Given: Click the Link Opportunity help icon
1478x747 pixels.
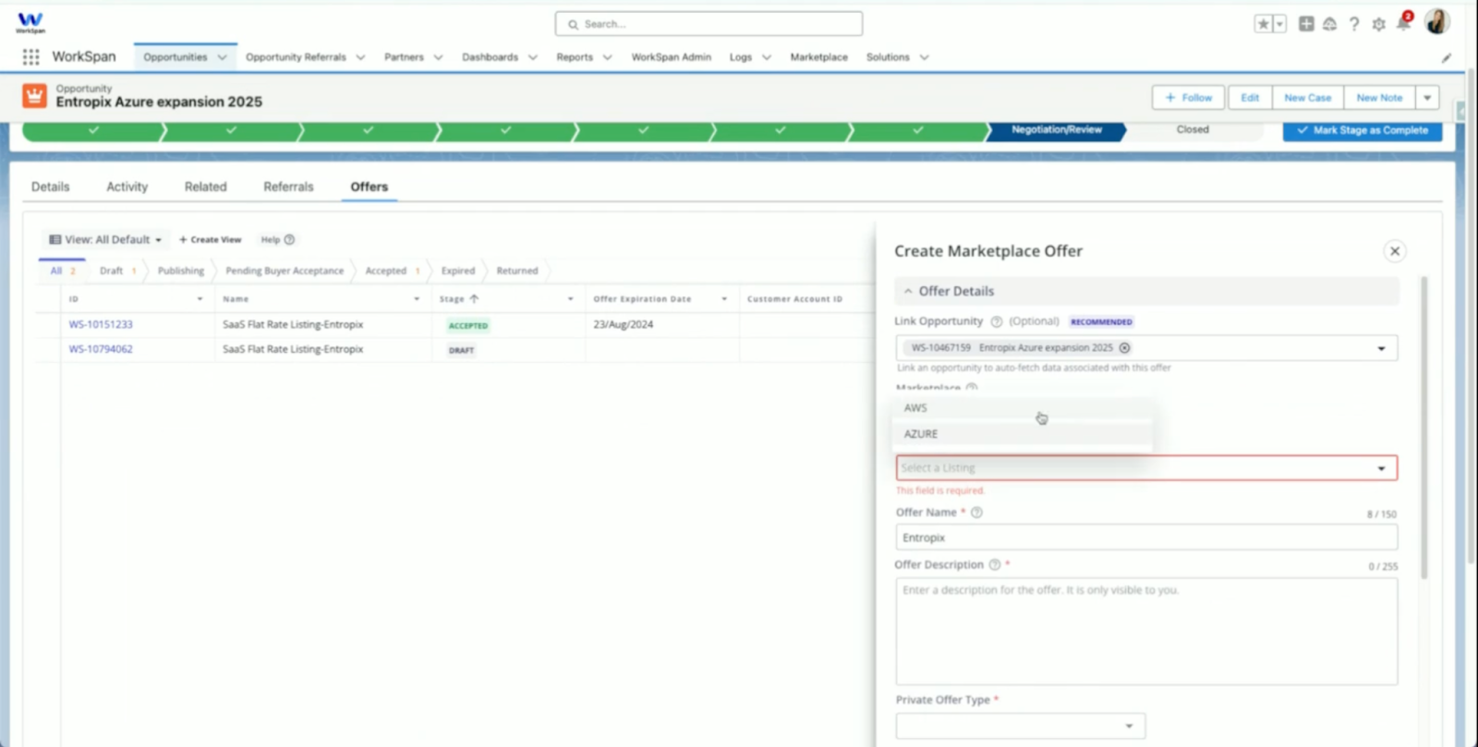Looking at the screenshot, I should [x=997, y=322].
